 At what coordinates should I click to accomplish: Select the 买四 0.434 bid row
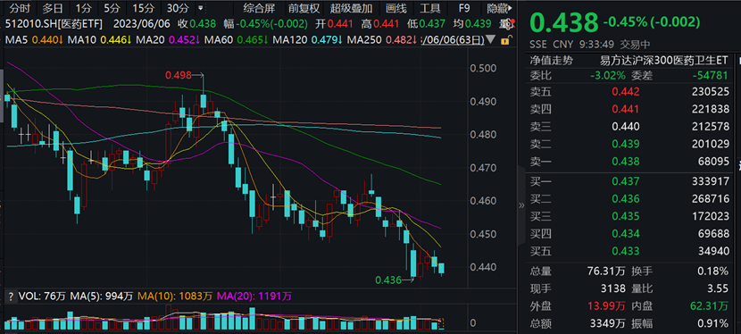(629, 233)
